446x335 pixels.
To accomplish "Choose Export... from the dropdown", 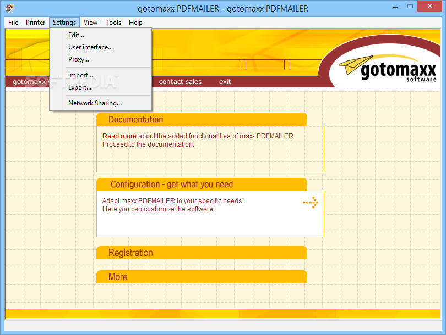I will 100,87.
